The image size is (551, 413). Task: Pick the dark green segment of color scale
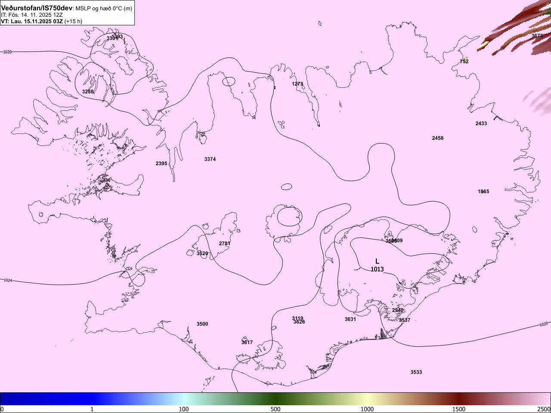(x=275, y=399)
